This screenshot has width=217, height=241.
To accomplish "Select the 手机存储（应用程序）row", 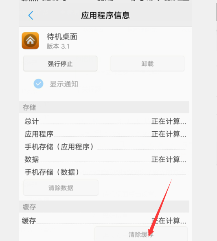I will (x=105, y=147).
